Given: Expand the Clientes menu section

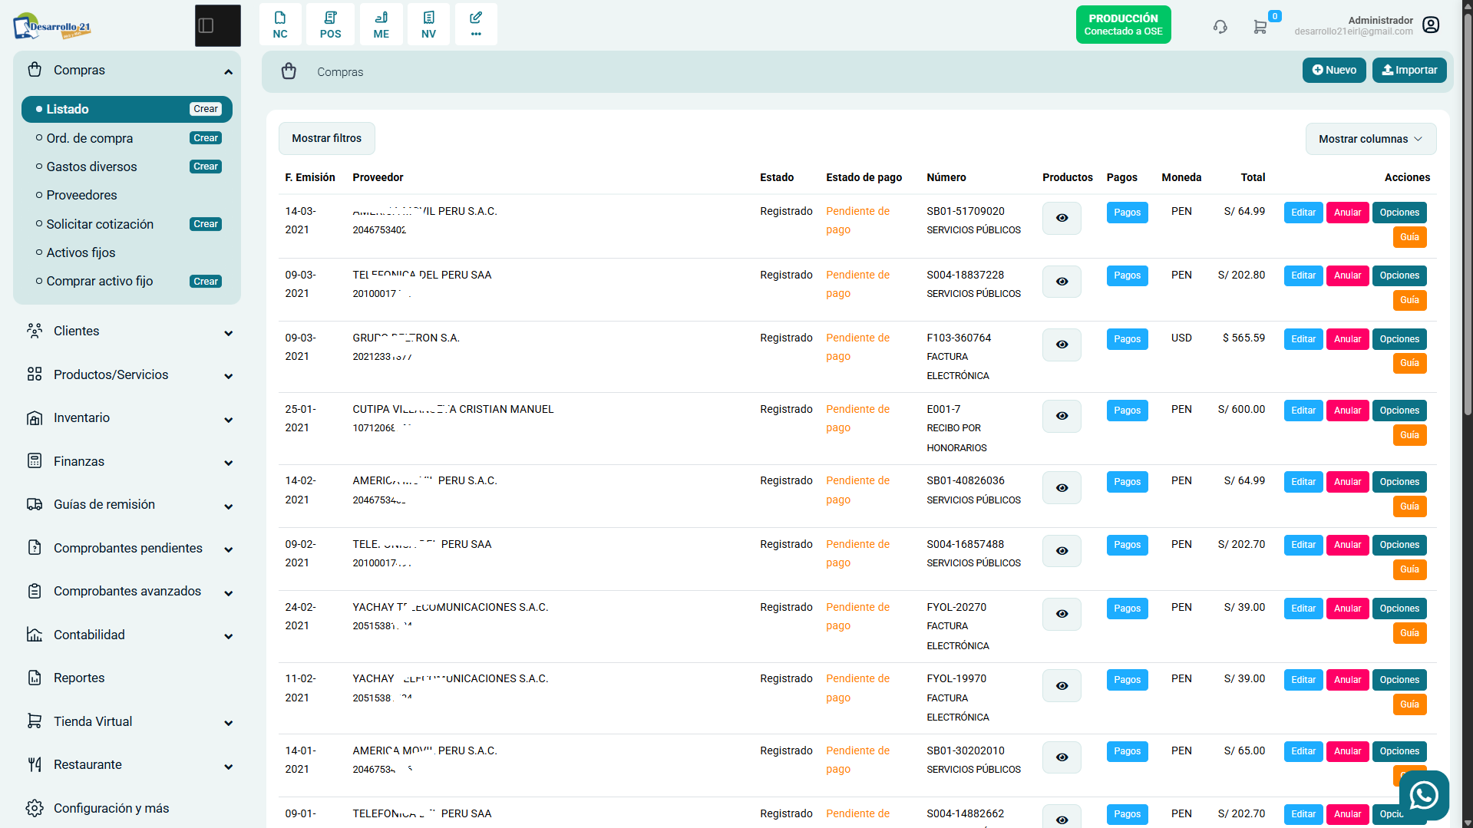Looking at the screenshot, I should [127, 332].
